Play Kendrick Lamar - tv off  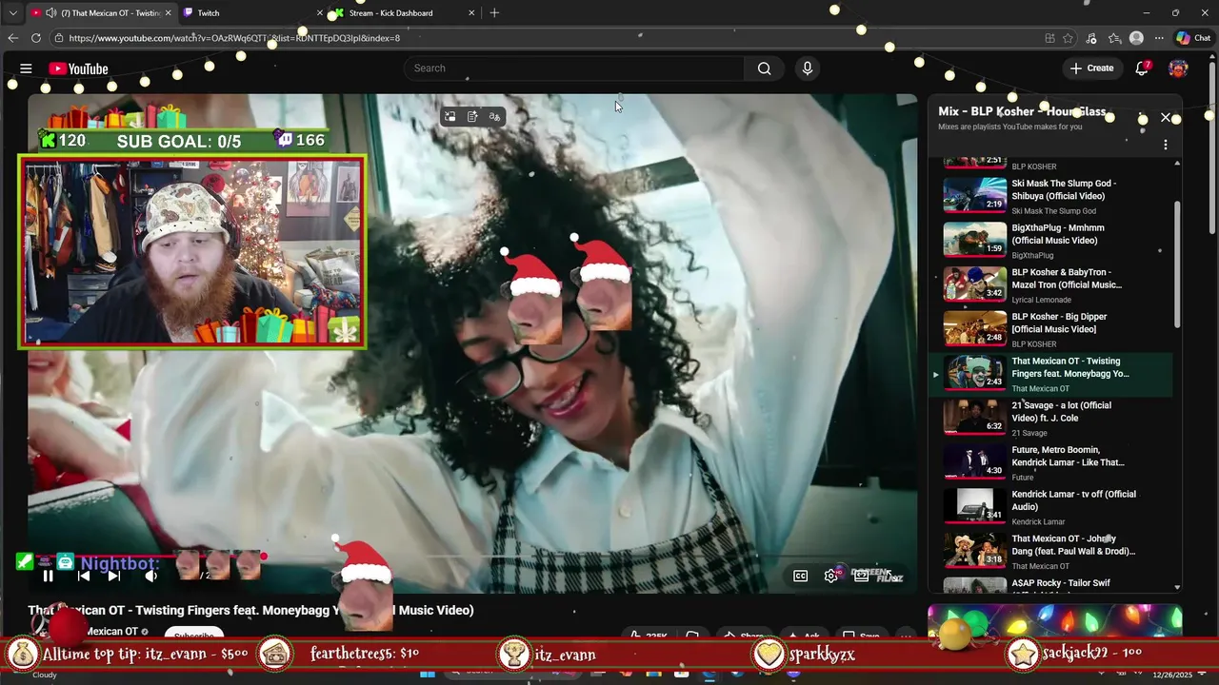click(1052, 507)
